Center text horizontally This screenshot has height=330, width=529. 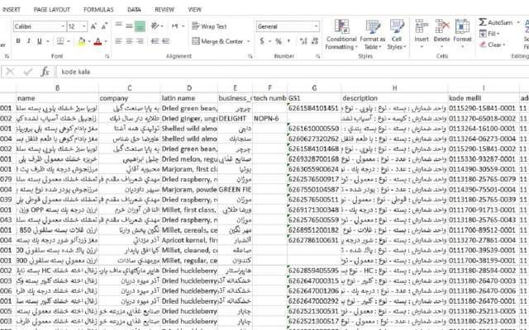(x=129, y=41)
